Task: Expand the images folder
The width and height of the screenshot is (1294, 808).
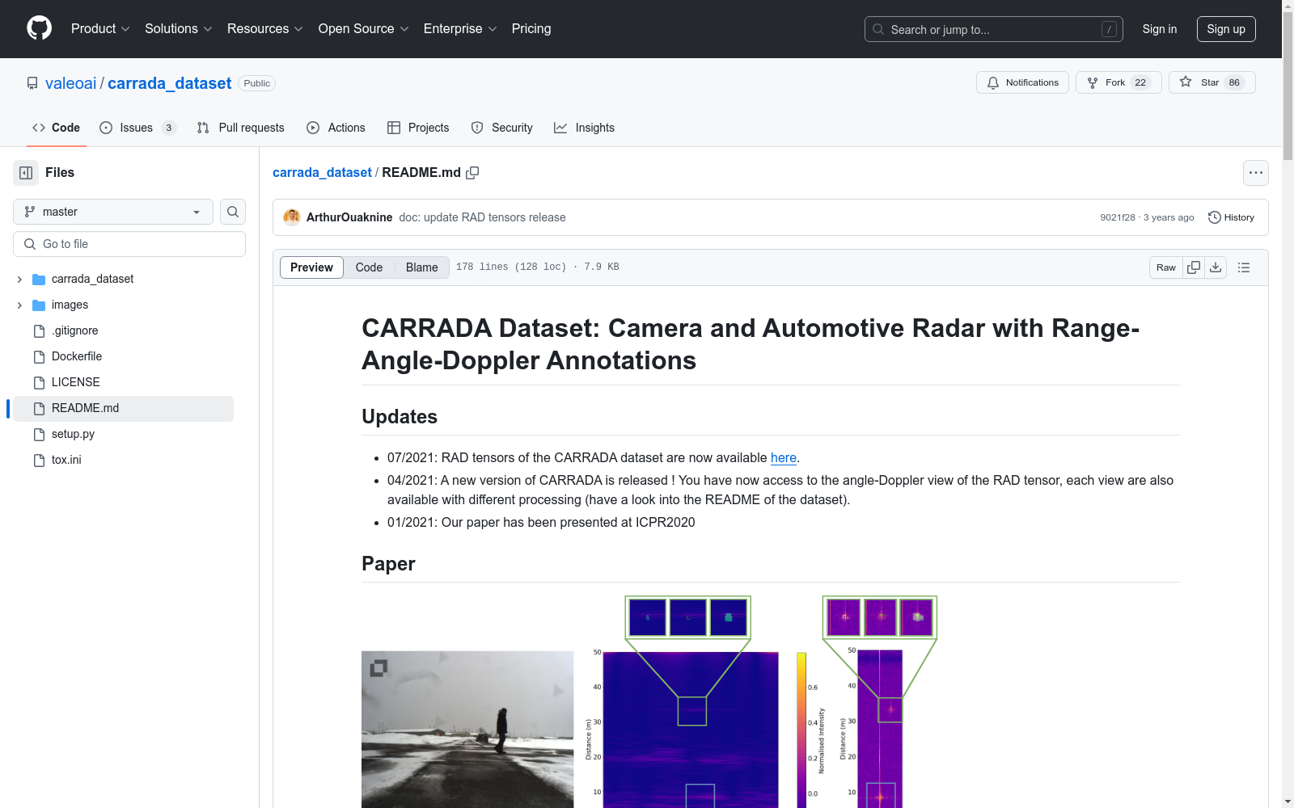Action: coord(19,305)
